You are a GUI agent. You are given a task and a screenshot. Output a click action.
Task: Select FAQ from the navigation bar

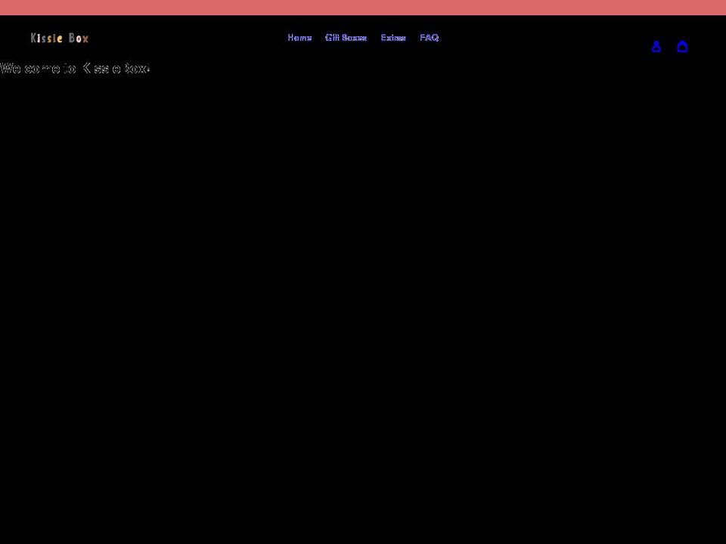pos(429,38)
